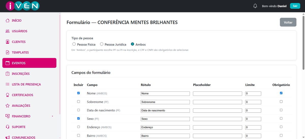Viewport: 305px width, 139px height.
Task: Select Pessoa Jurídica radio option
Action: (x=102, y=44)
